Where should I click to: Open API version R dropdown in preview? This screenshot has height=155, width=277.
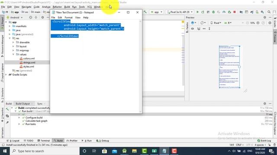point(228,23)
